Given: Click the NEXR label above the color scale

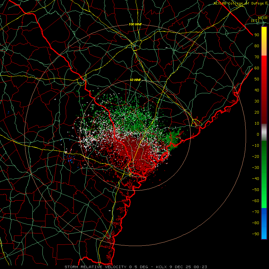Looking at the screenshot, I should [x=262, y=18].
